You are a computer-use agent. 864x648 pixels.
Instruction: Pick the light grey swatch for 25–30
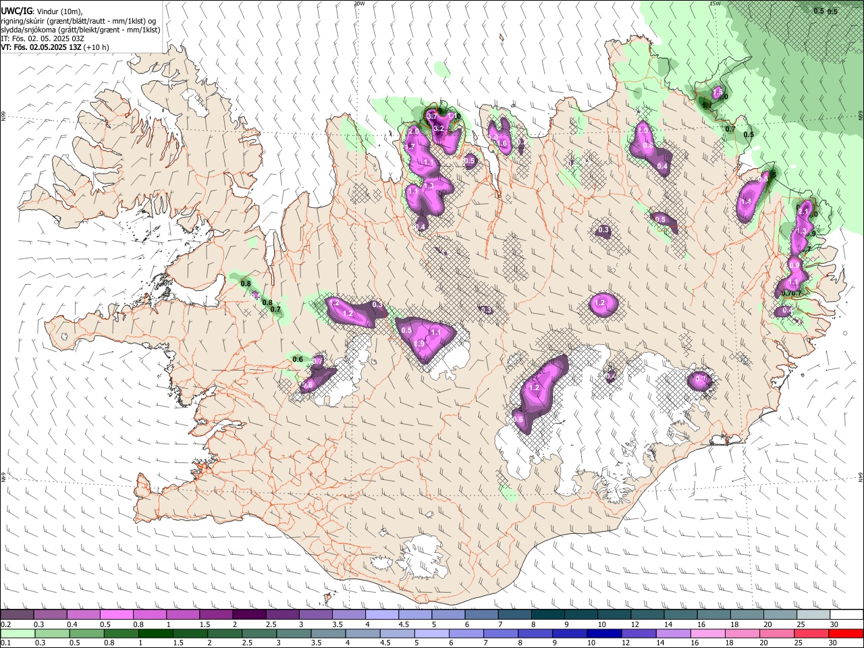(812, 614)
